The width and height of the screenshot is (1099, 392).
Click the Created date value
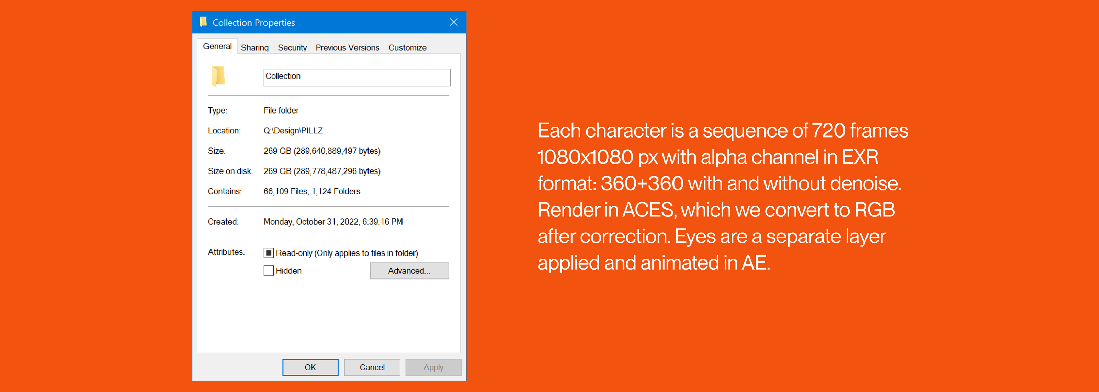click(333, 222)
